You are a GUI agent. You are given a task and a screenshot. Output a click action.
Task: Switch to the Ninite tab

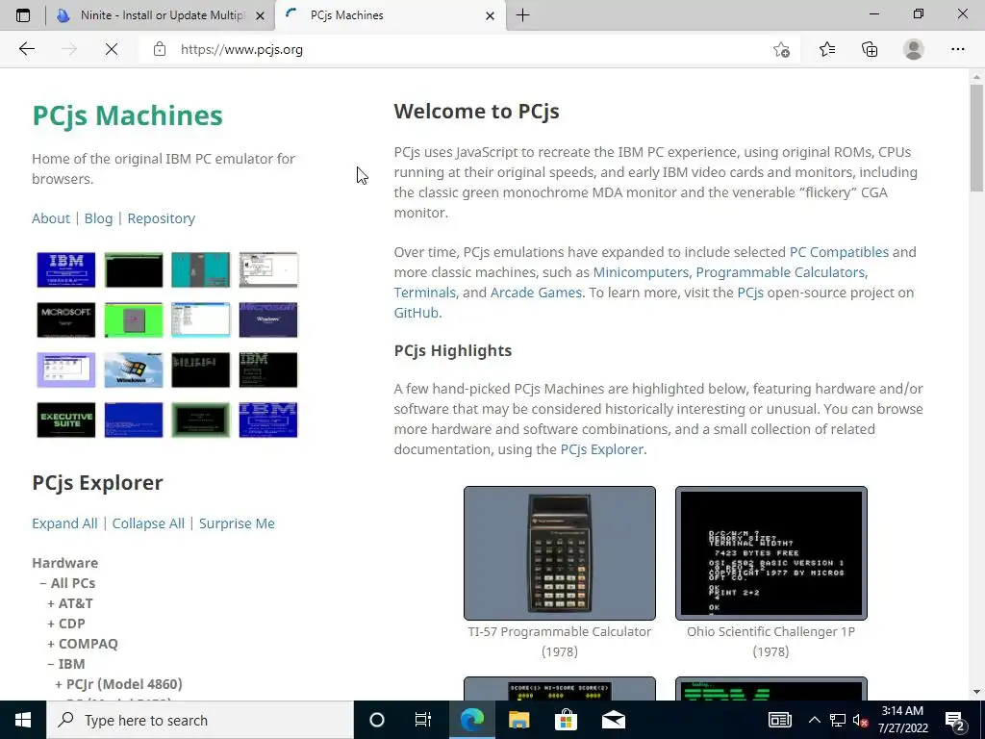point(161,15)
